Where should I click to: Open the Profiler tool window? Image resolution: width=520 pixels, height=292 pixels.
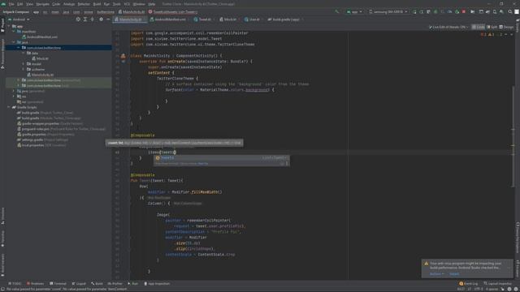tap(115, 284)
